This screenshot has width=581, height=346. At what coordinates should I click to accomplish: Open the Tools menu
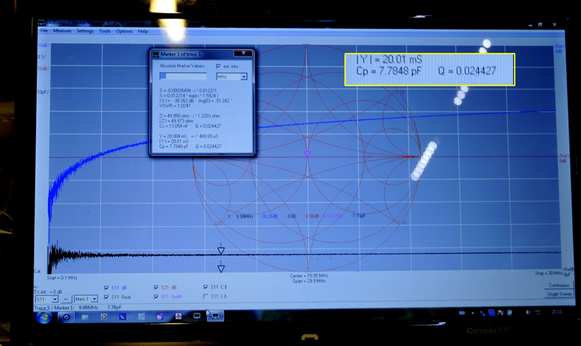pos(104,31)
